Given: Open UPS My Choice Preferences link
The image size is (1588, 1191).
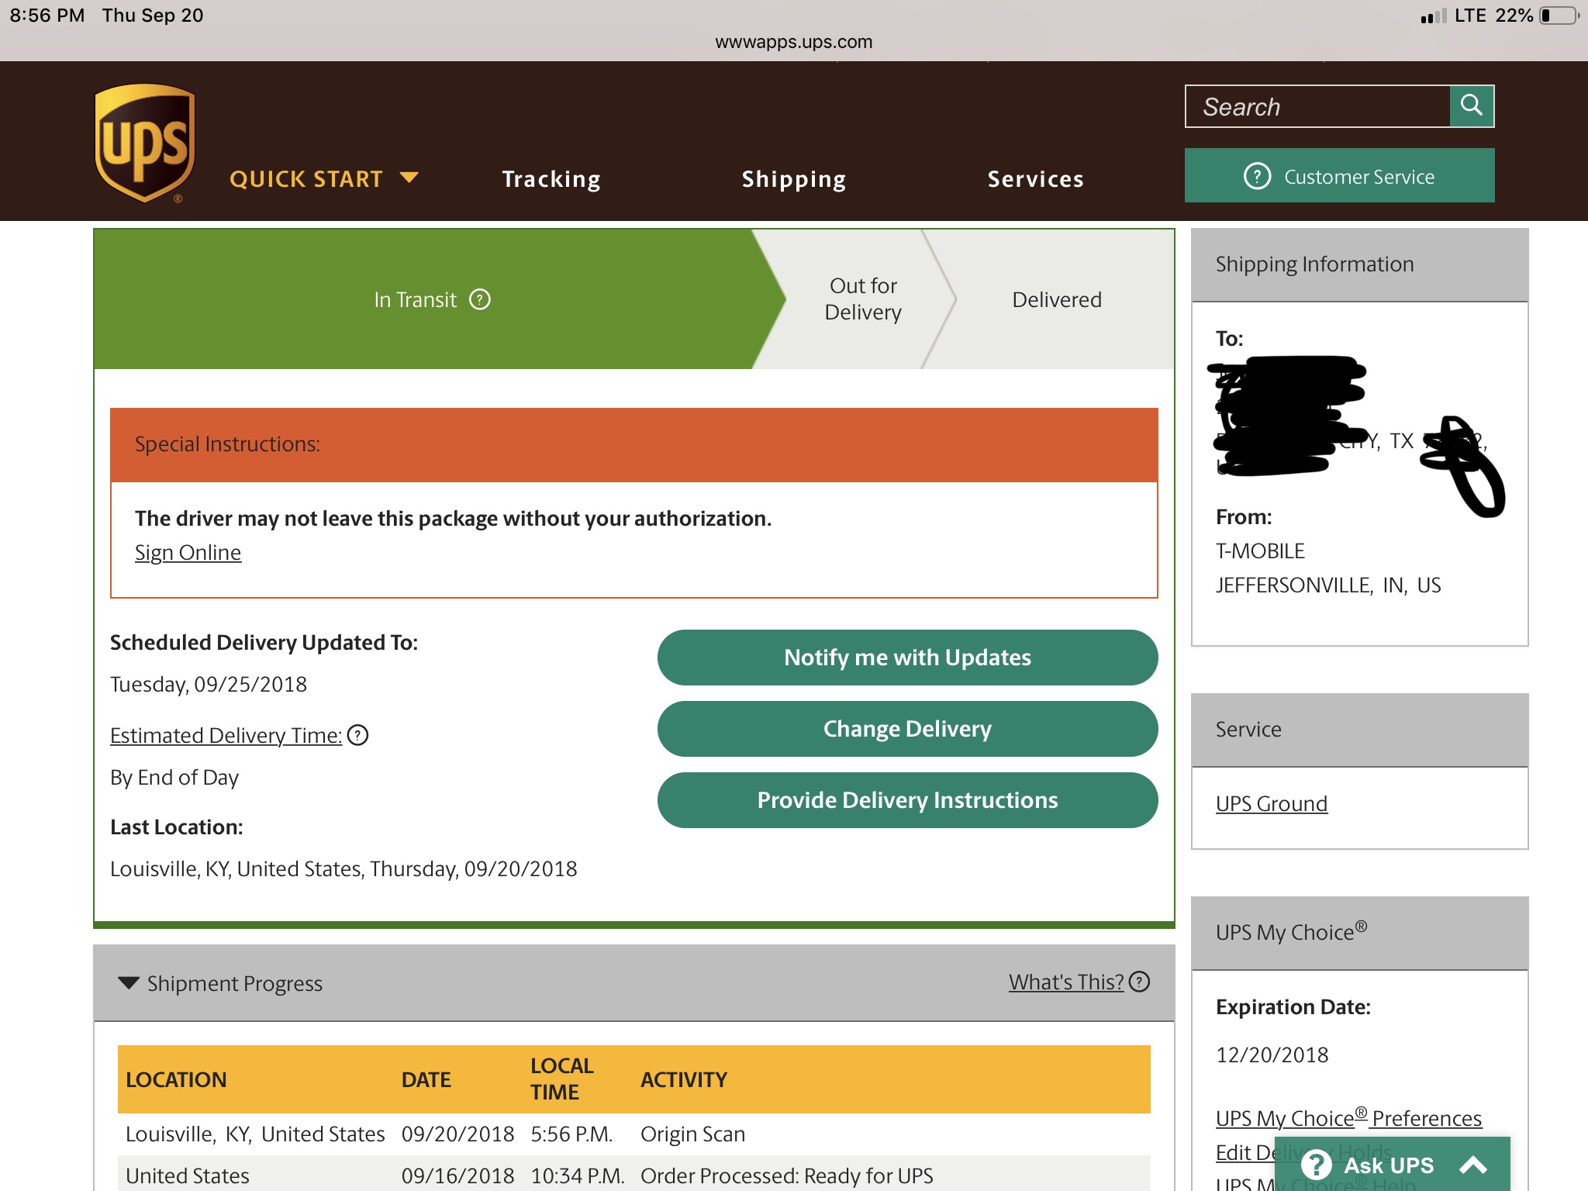Looking at the screenshot, I should [x=1348, y=1117].
